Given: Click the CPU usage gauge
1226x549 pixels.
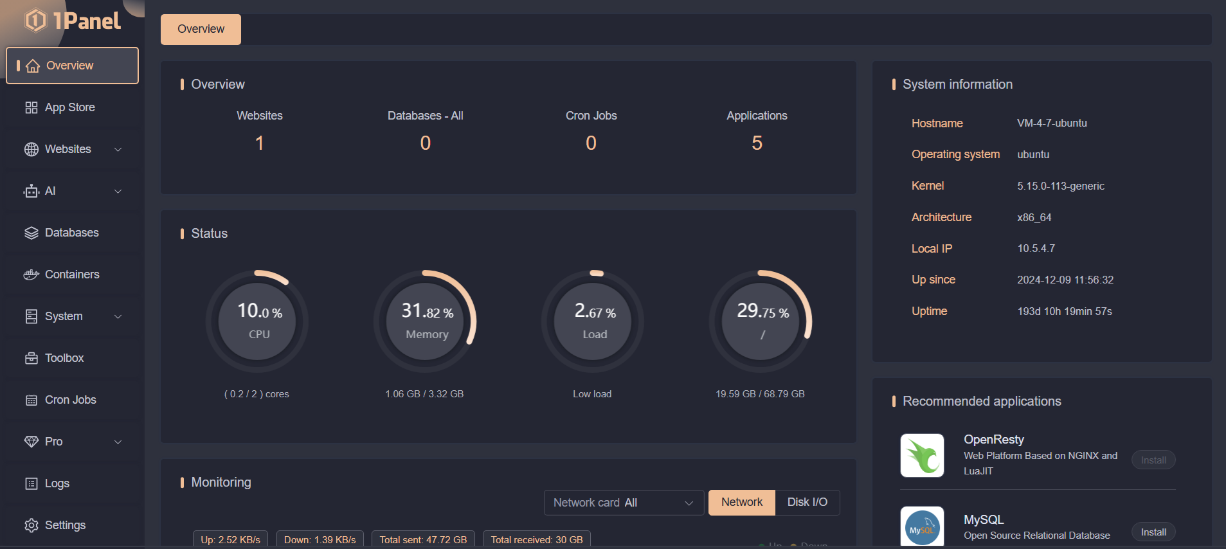Looking at the screenshot, I should [257, 321].
